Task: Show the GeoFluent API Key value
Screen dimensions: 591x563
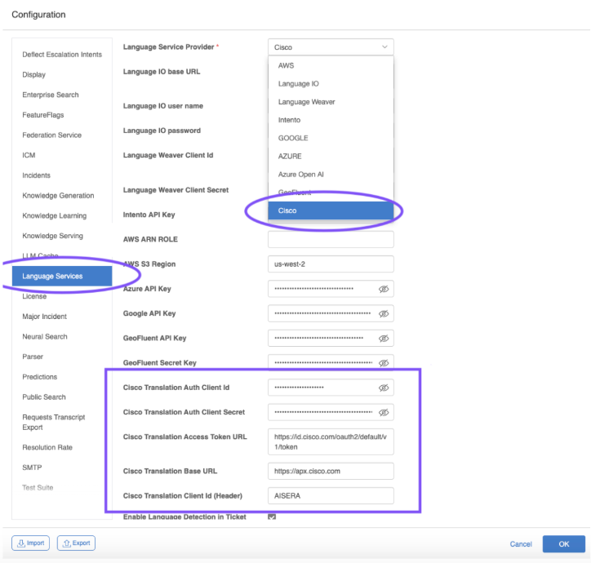Action: 384,339
